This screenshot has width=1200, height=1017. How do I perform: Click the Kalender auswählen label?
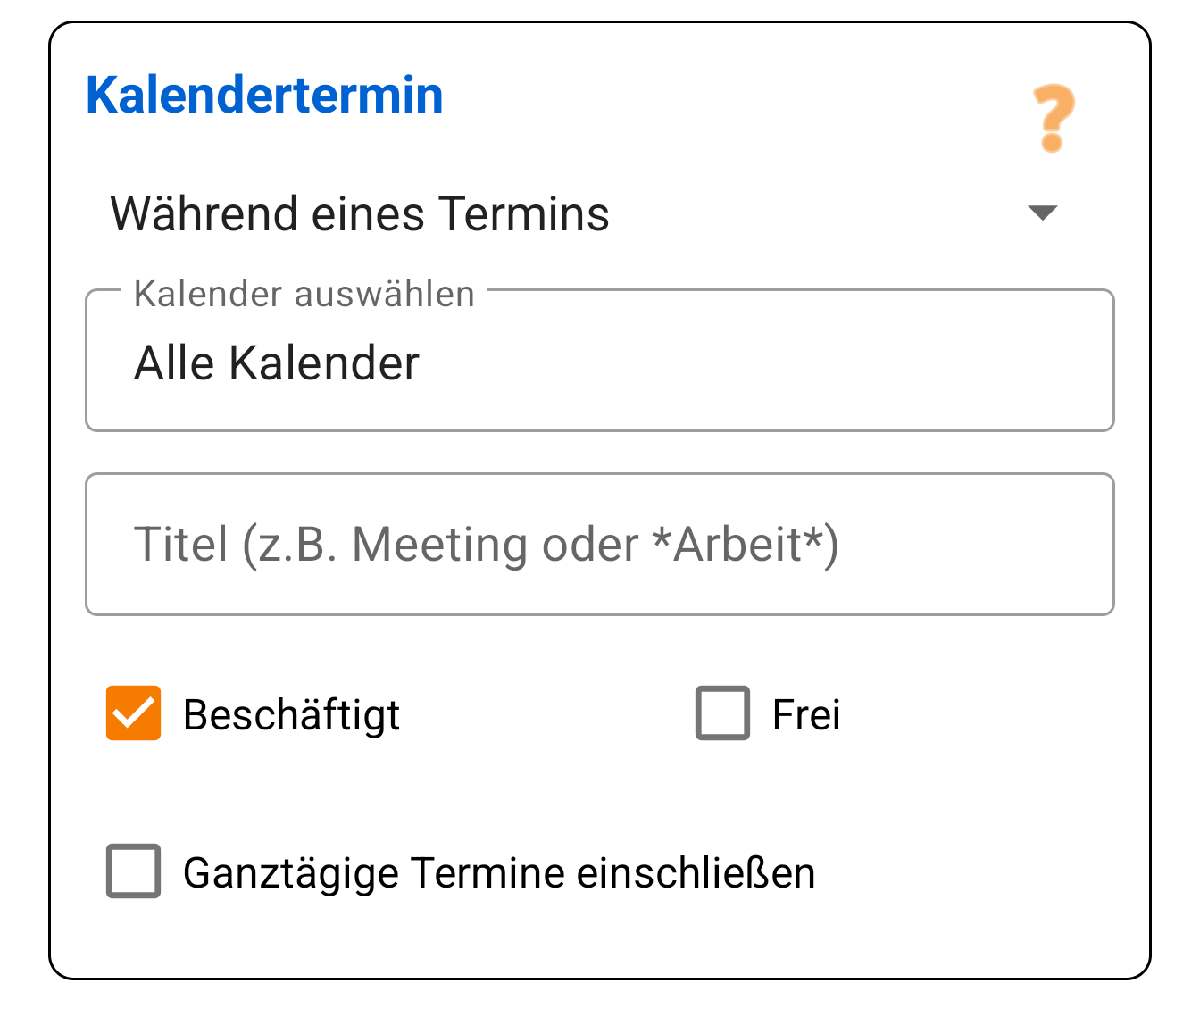pyautogui.click(x=303, y=294)
